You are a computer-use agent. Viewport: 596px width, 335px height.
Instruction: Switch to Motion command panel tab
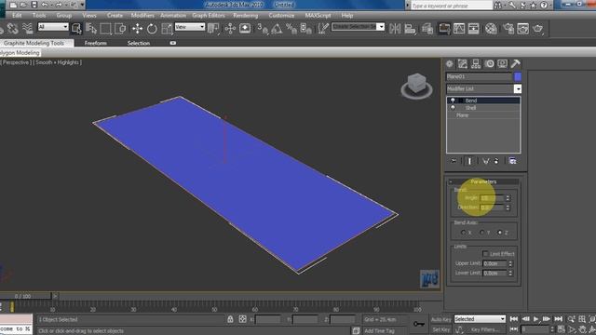coord(489,64)
